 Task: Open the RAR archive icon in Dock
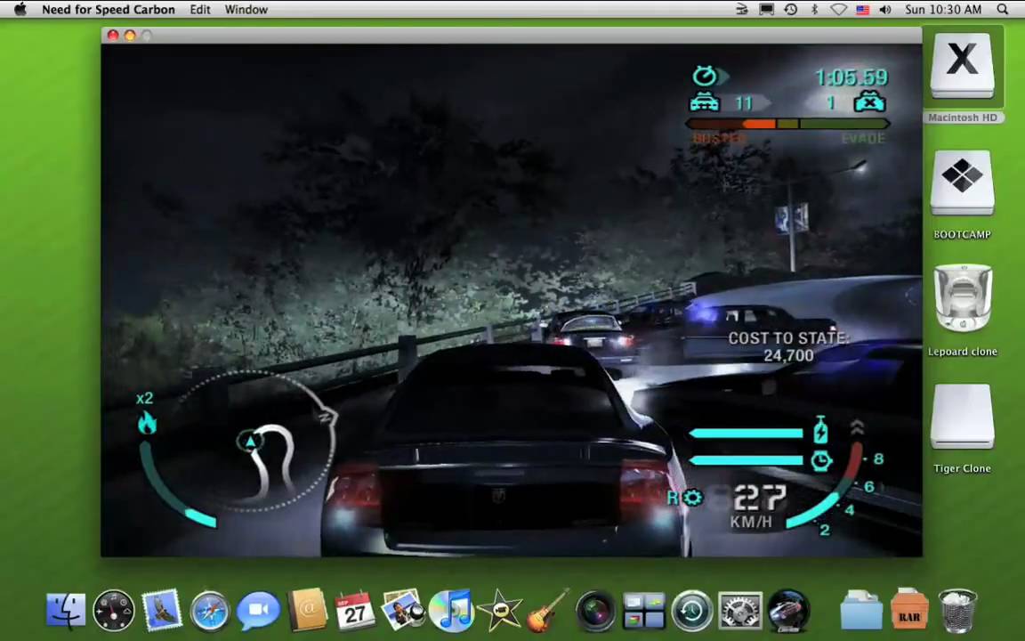[x=909, y=610]
